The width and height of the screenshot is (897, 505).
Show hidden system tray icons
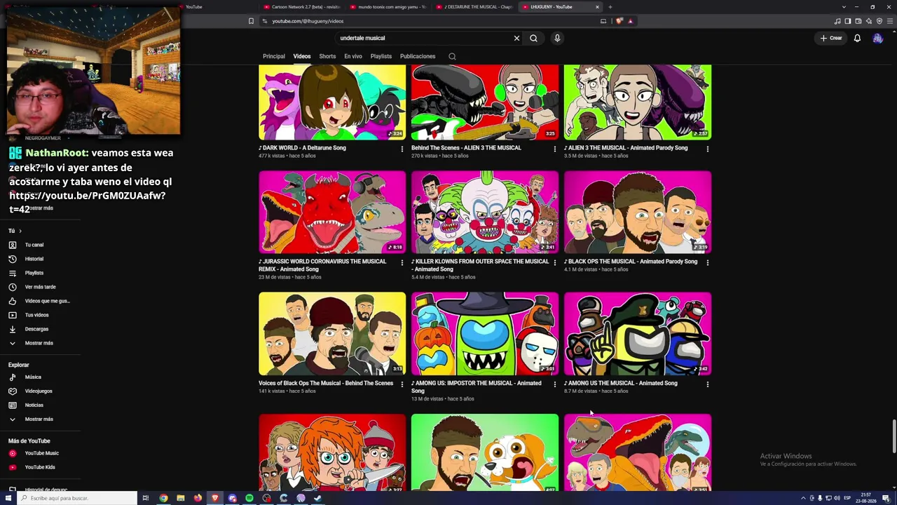(803, 498)
